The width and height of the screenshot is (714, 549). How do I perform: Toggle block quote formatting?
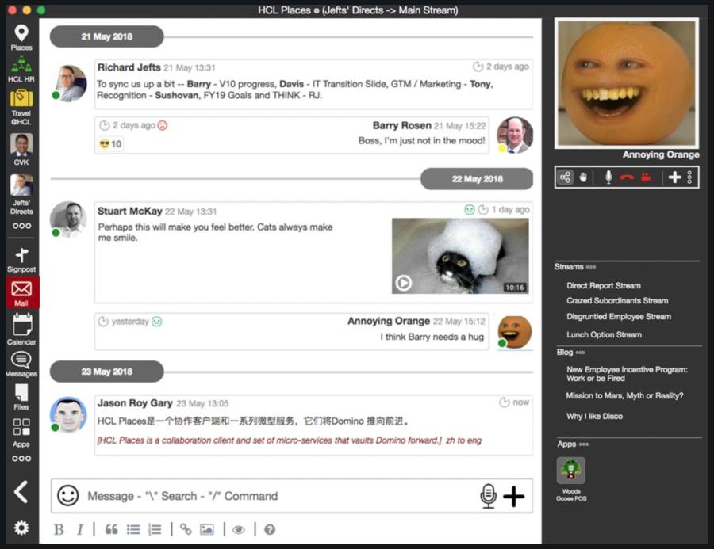point(112,529)
